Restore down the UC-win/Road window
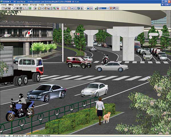 pos(166,1)
